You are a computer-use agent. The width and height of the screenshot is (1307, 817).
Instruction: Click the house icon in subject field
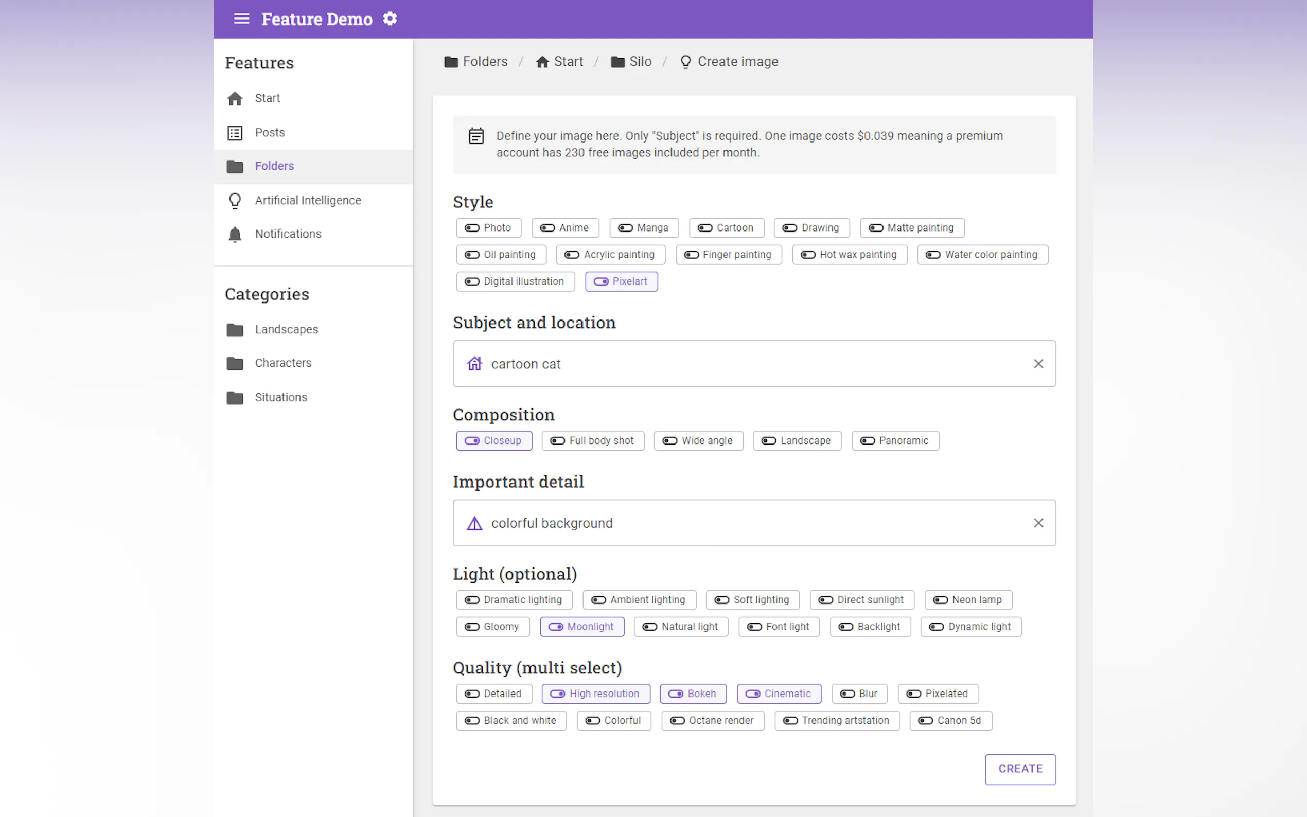[474, 364]
